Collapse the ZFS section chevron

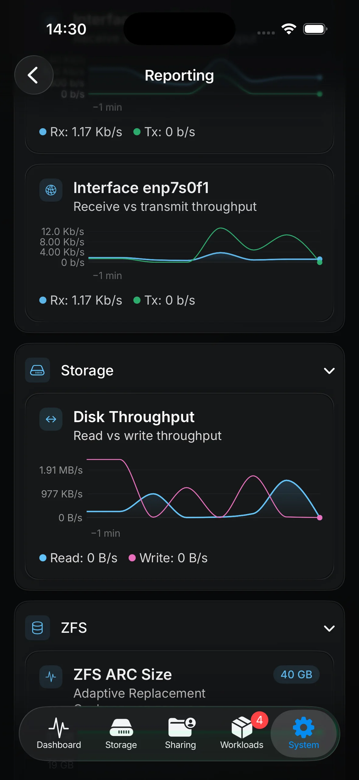click(x=329, y=628)
